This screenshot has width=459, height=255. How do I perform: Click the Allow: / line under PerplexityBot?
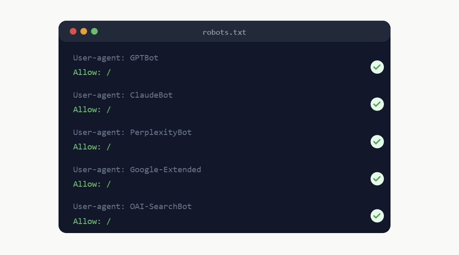tap(92, 147)
